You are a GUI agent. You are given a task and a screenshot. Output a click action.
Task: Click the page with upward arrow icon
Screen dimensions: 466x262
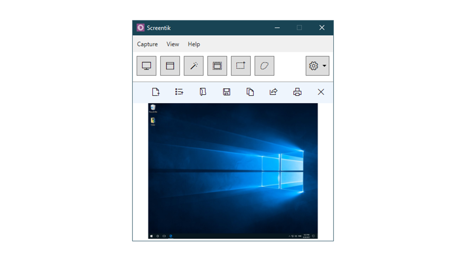click(156, 92)
